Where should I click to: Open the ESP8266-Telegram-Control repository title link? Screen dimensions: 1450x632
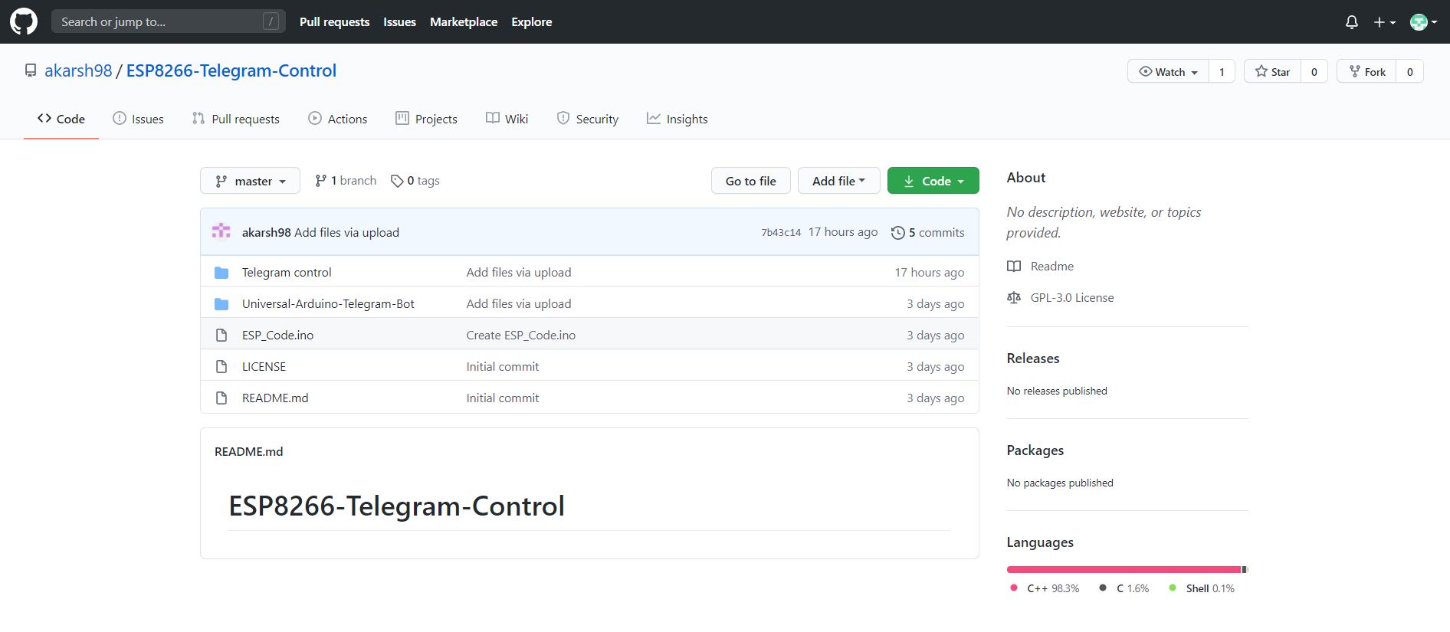[x=231, y=70]
